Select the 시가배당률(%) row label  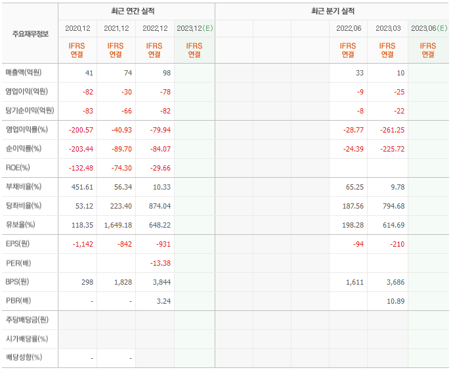tap(26, 339)
